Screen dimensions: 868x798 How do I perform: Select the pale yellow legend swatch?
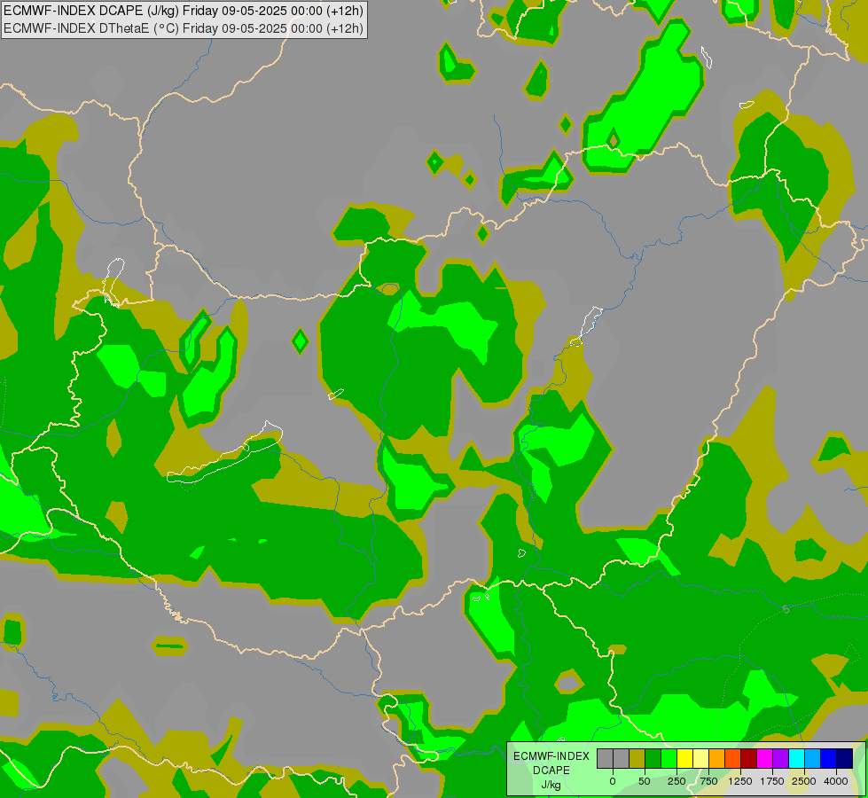click(x=700, y=758)
